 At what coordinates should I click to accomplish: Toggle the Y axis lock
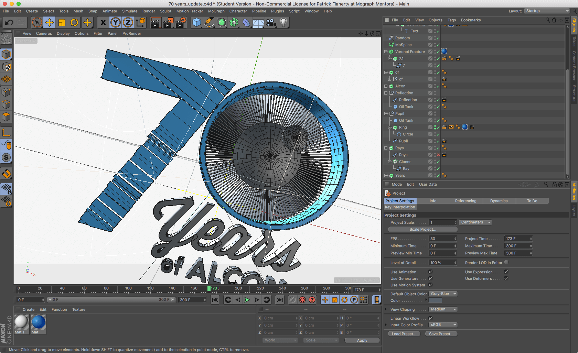[116, 23]
